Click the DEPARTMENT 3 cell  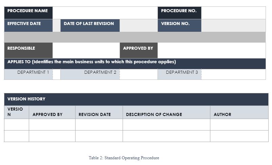coord(180,74)
